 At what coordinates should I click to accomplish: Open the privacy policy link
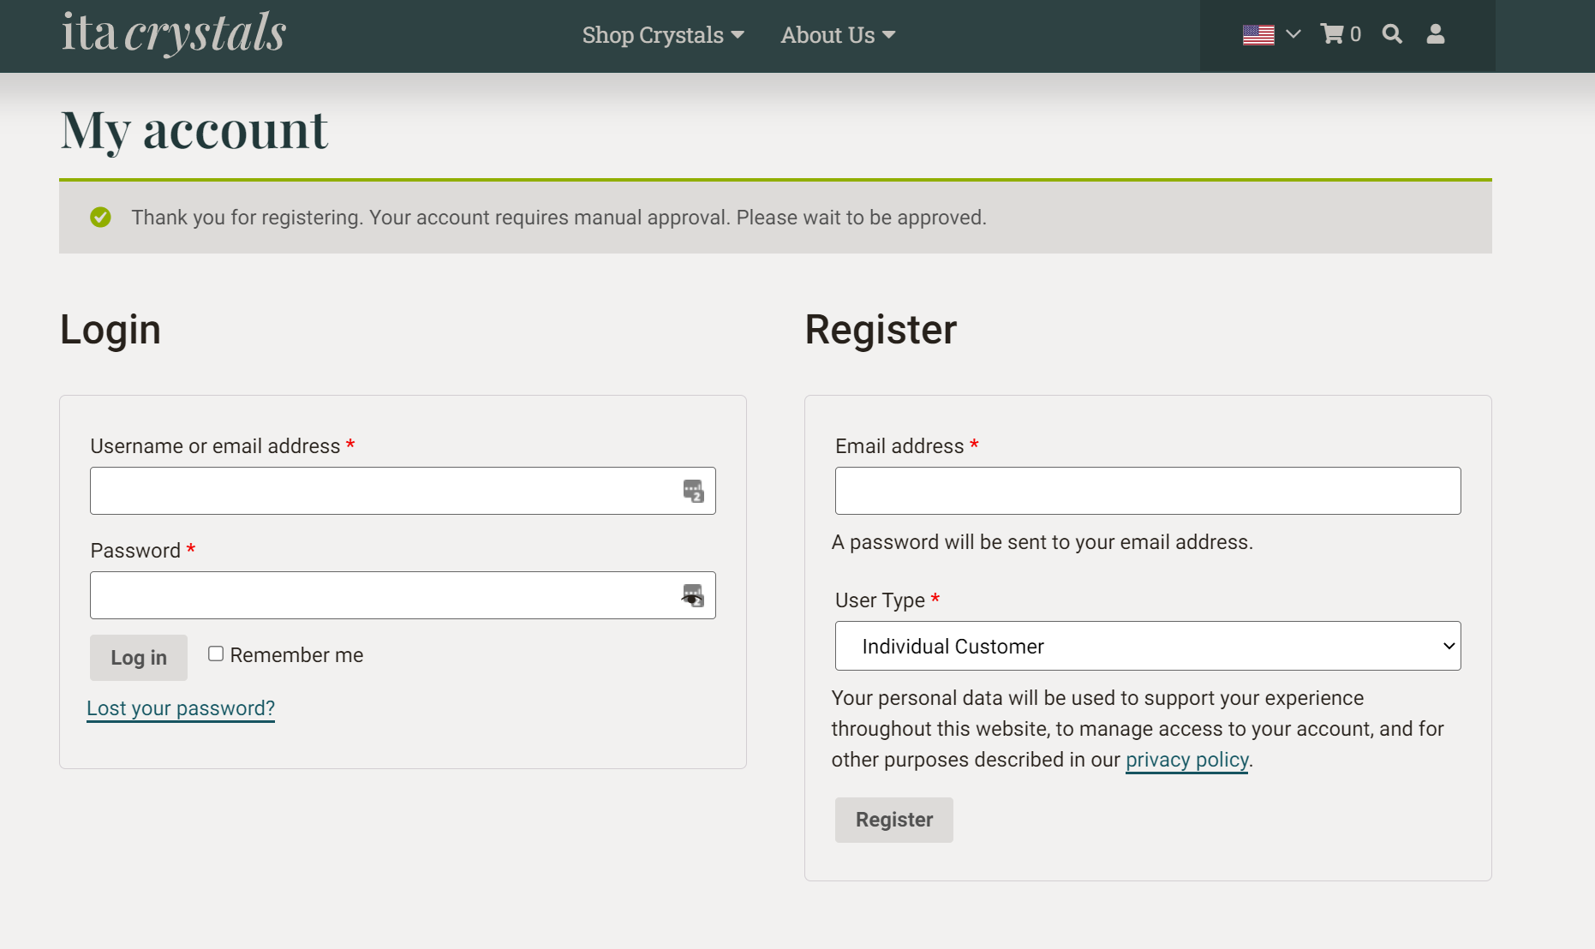coord(1187,760)
